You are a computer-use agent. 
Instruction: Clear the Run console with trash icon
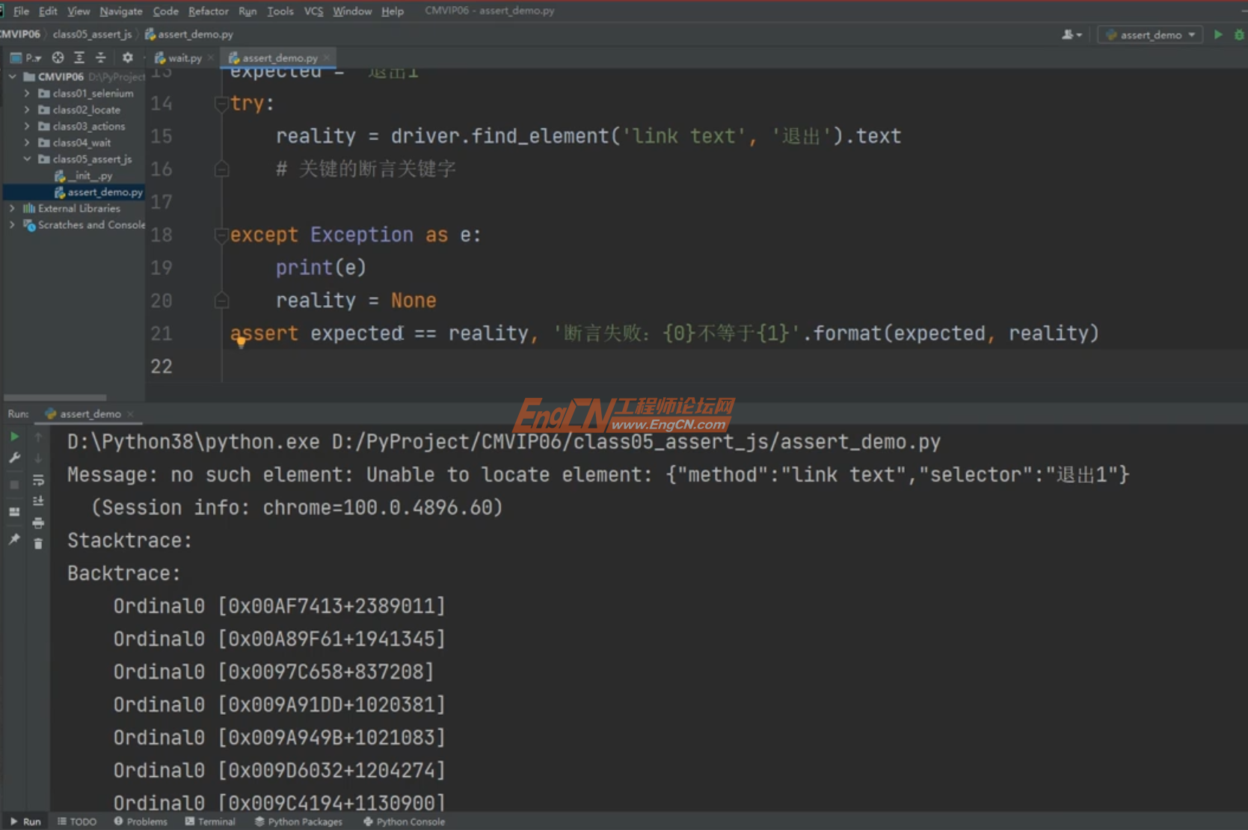point(38,544)
